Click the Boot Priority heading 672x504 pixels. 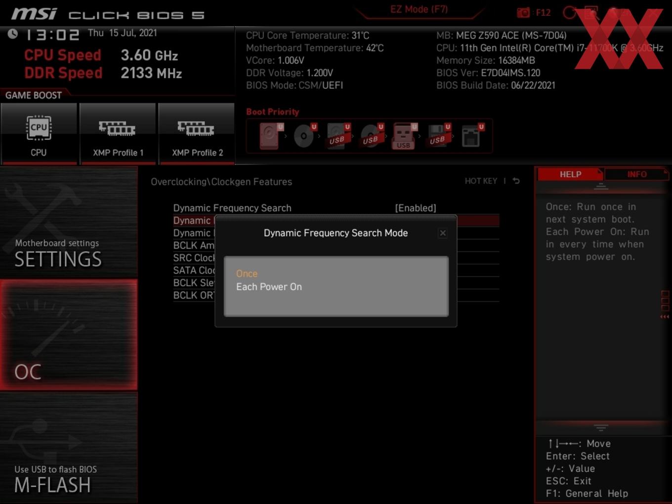[x=273, y=112]
